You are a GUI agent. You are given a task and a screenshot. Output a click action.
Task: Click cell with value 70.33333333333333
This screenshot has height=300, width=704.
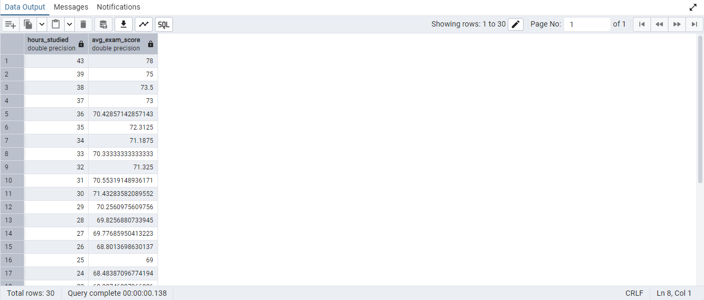point(123,154)
